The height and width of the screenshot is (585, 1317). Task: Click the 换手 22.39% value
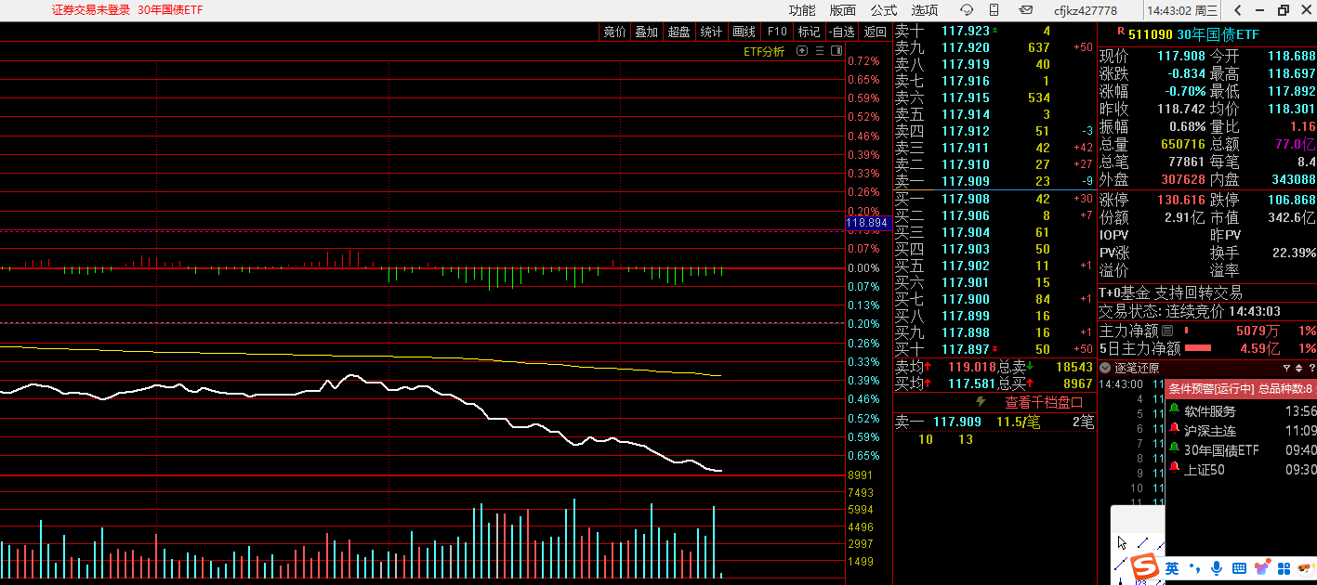1292,252
